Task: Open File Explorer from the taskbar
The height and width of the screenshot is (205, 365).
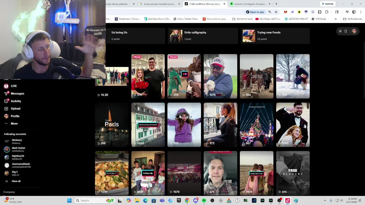Action: click(137, 200)
